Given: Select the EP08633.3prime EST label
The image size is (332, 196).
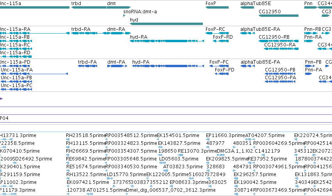Looking at the screenshot, I should (x=189, y=182).
